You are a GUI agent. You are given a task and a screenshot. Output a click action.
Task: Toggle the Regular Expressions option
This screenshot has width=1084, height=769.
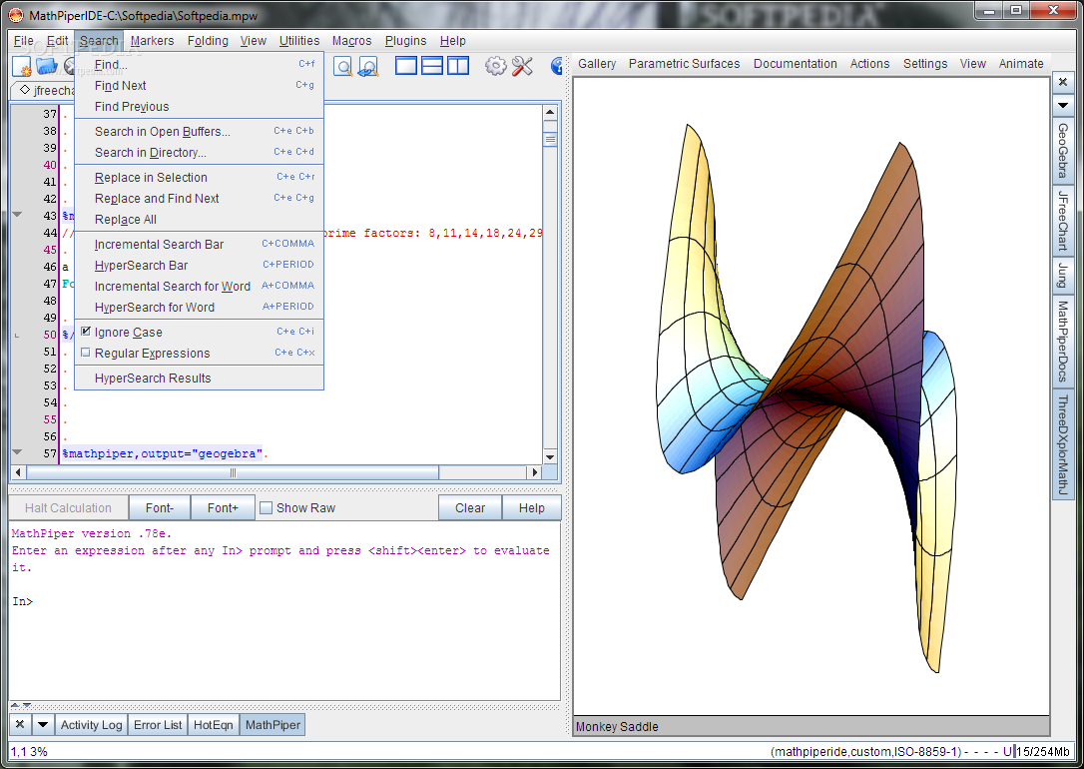coord(199,353)
